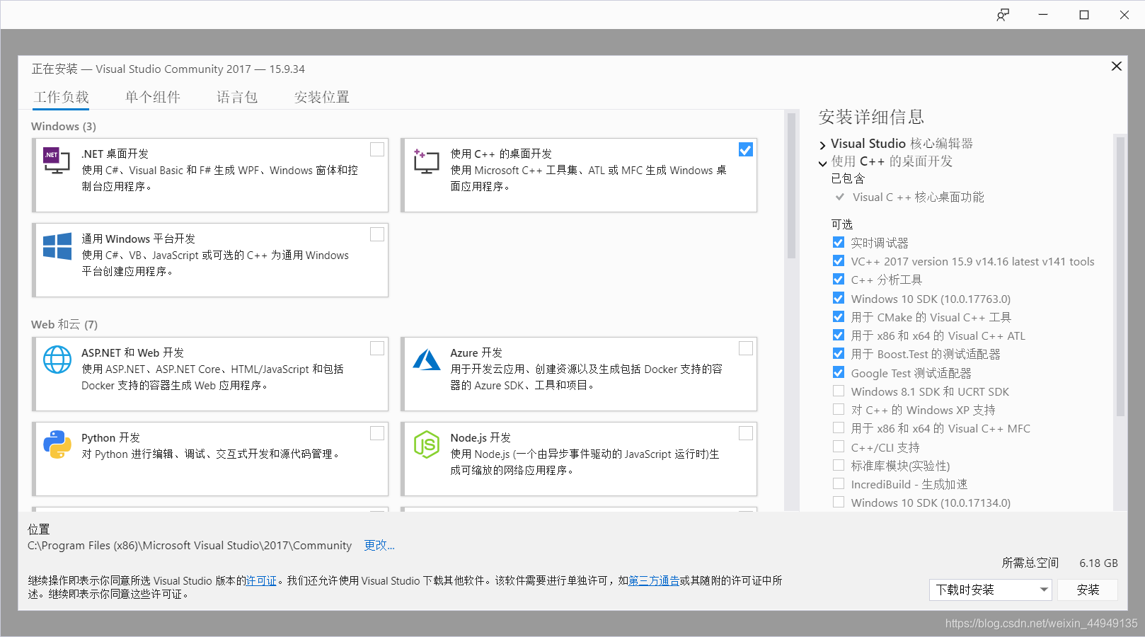Switch to the 安装位置 tab
This screenshot has height=637, width=1145.
[322, 97]
